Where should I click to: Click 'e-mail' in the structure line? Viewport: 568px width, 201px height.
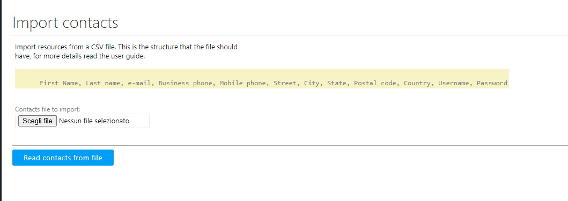(x=139, y=83)
